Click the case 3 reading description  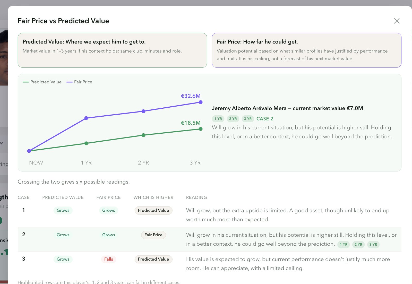click(x=288, y=264)
